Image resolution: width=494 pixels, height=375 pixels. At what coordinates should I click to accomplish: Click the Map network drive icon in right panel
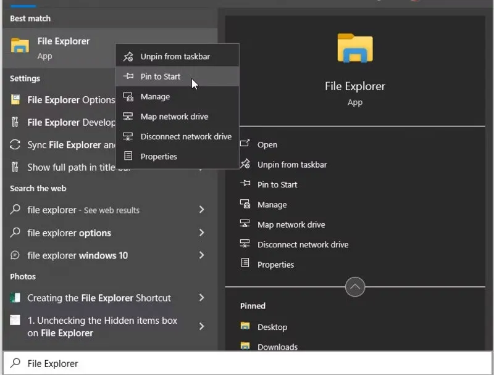[x=245, y=225]
